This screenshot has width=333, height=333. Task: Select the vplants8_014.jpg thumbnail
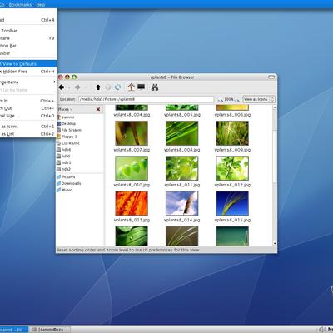click(x=182, y=203)
